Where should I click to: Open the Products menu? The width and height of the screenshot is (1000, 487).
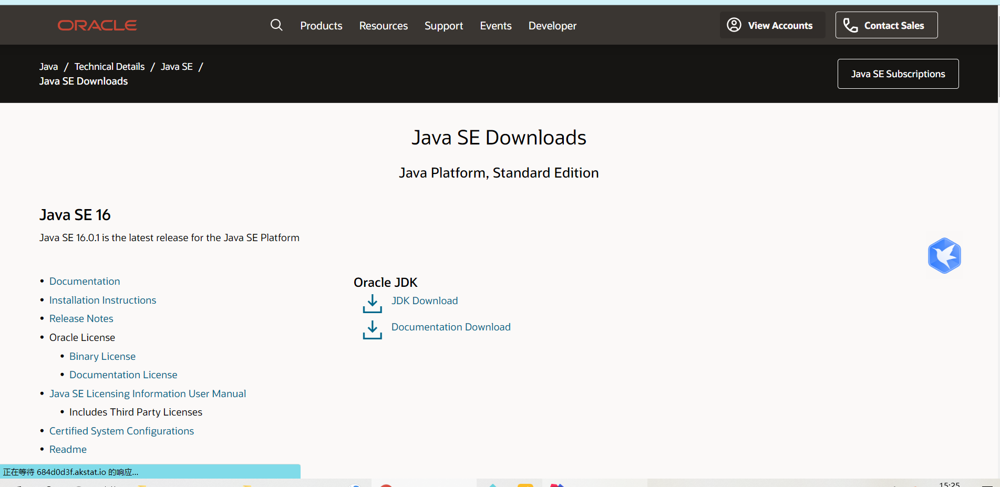pyautogui.click(x=321, y=26)
